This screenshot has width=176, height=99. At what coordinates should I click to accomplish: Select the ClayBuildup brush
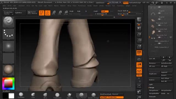point(21,95)
